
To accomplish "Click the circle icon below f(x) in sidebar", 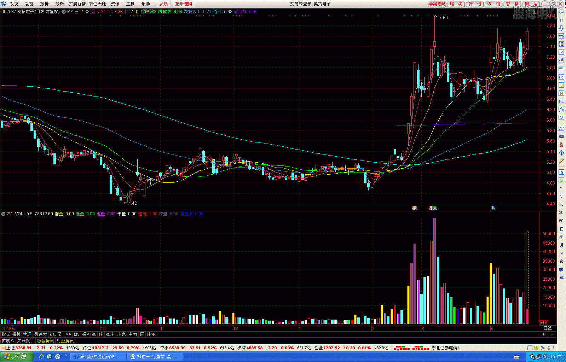I will point(561,117).
